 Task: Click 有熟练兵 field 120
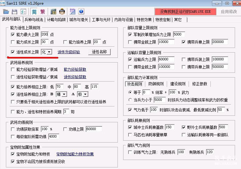[x=210, y=152]
